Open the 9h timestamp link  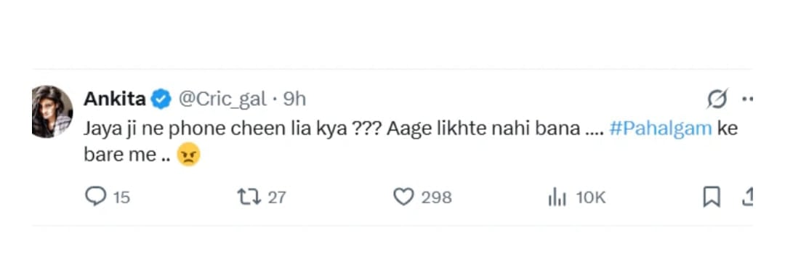click(x=295, y=99)
